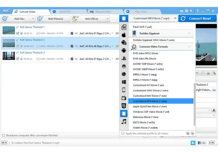Select the mobile phone category icon

124,90
